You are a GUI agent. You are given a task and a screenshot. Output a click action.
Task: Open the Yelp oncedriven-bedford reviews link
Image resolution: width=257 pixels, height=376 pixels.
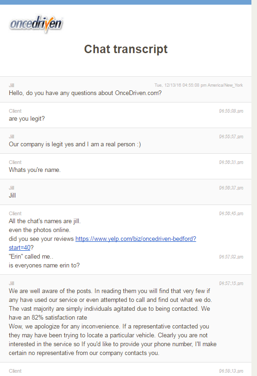135,239
